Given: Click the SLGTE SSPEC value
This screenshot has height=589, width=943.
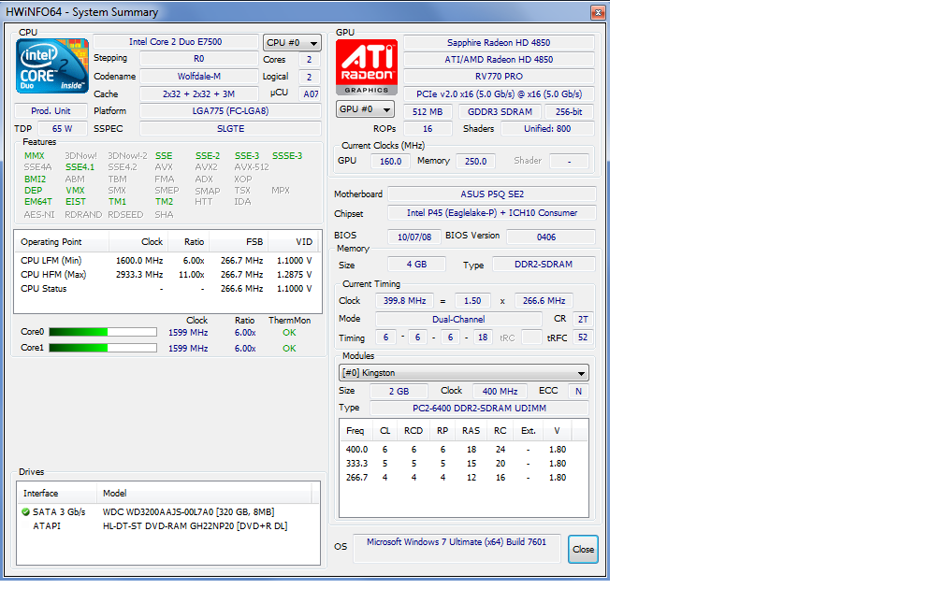Looking at the screenshot, I should click(230, 129).
